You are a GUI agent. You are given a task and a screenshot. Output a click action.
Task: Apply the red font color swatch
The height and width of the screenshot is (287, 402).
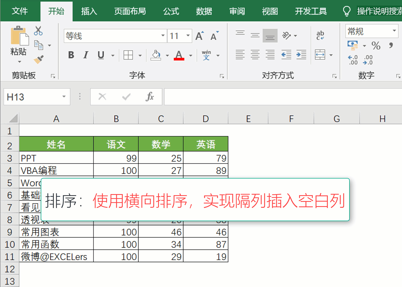coord(179,55)
